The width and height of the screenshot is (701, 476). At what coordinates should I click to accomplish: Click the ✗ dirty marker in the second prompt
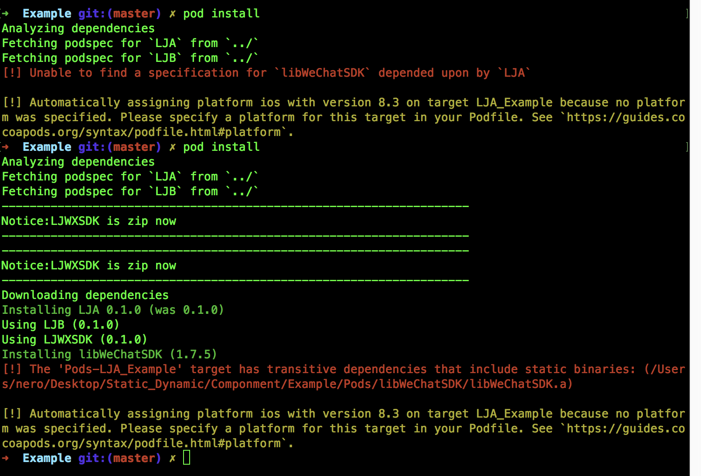click(x=173, y=147)
